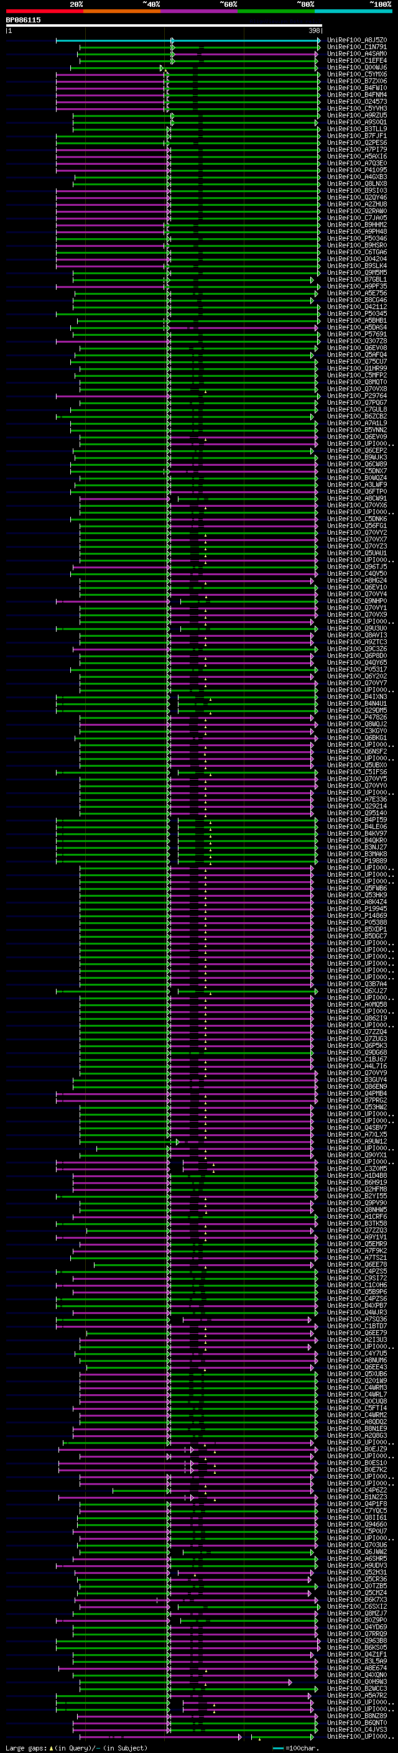Screen dimensions: 398x1753
Task: Select the UniRef100_B6ZCB2 label
Action: pyautogui.click(x=357, y=416)
